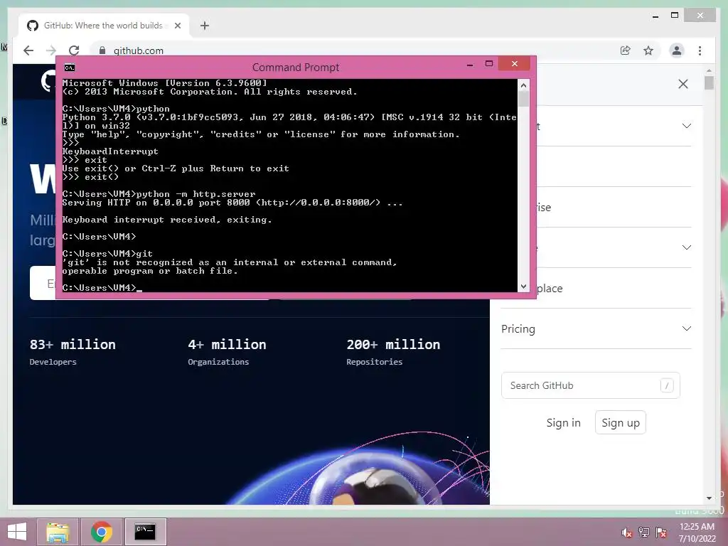Expand the Pricing section
728x546 pixels.
pyautogui.click(x=596, y=328)
